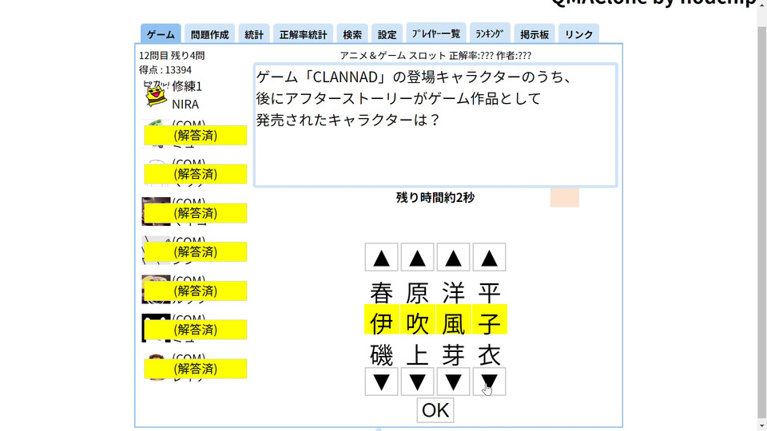Click the 磯 character in slot
Image resolution: width=767 pixels, height=431 pixels.
click(x=382, y=355)
